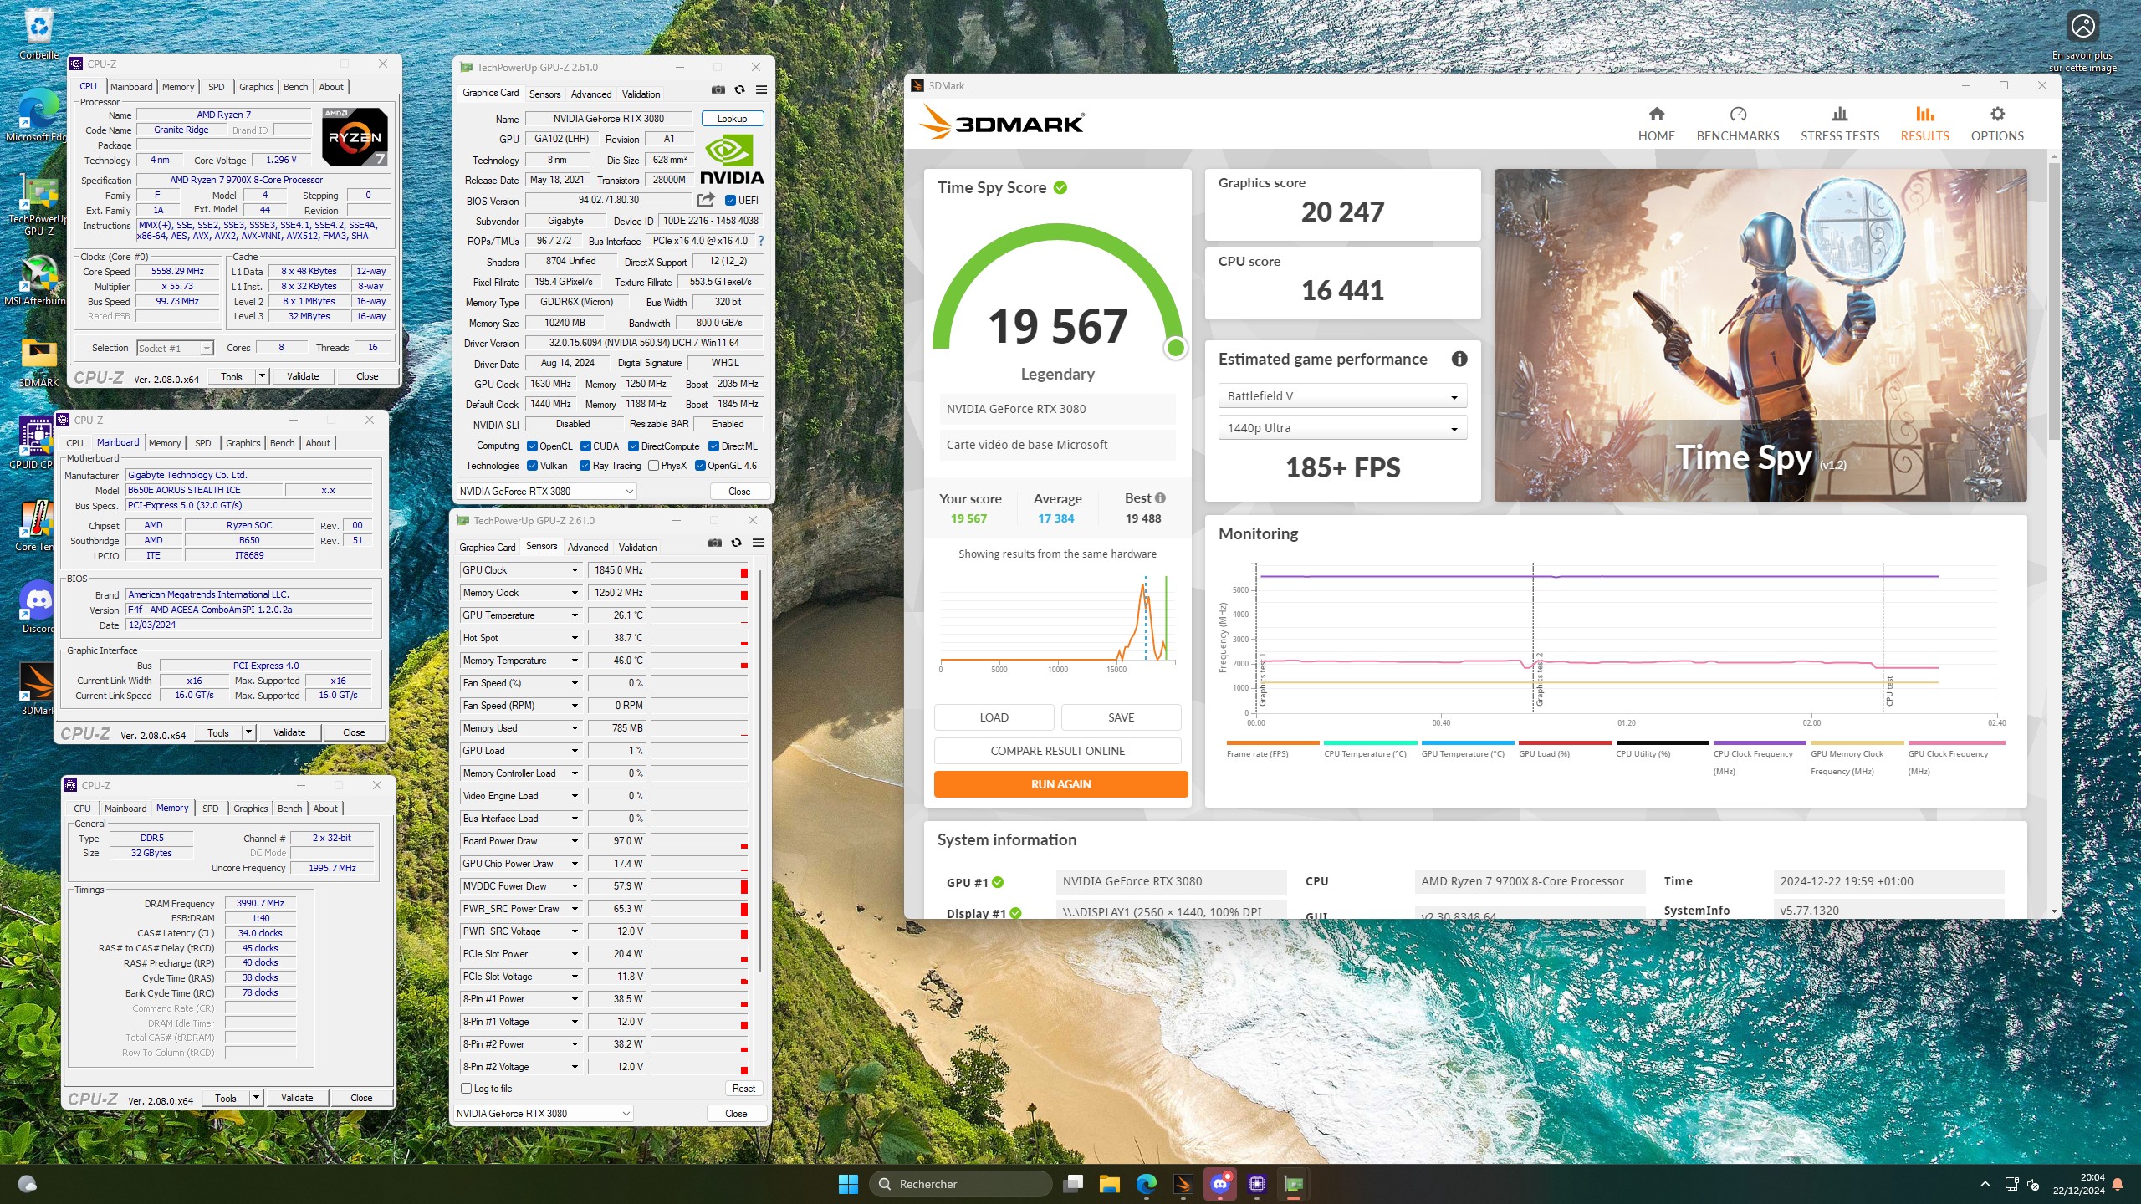Take screenshot in GPU-Z Sensors window
The image size is (2141, 1204).
[714, 543]
